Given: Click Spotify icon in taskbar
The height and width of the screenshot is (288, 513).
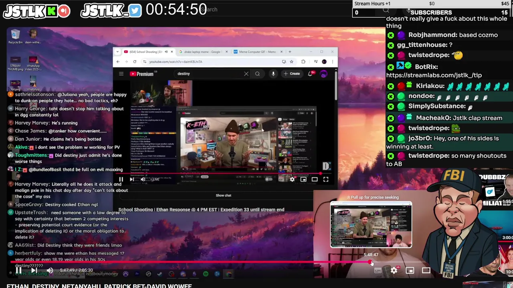Looking at the screenshot, I should [x=206, y=274].
